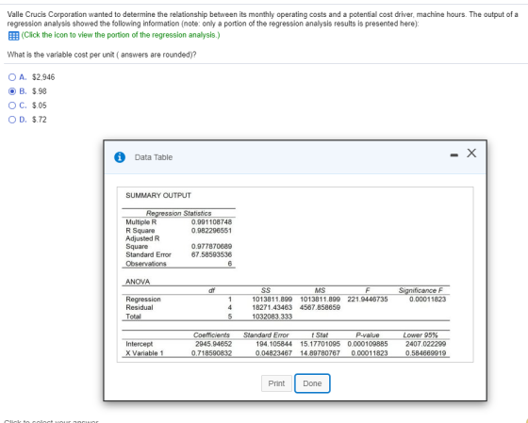The width and height of the screenshot is (528, 423).
Task: Click the Coefficients column header
Action: 211,335
